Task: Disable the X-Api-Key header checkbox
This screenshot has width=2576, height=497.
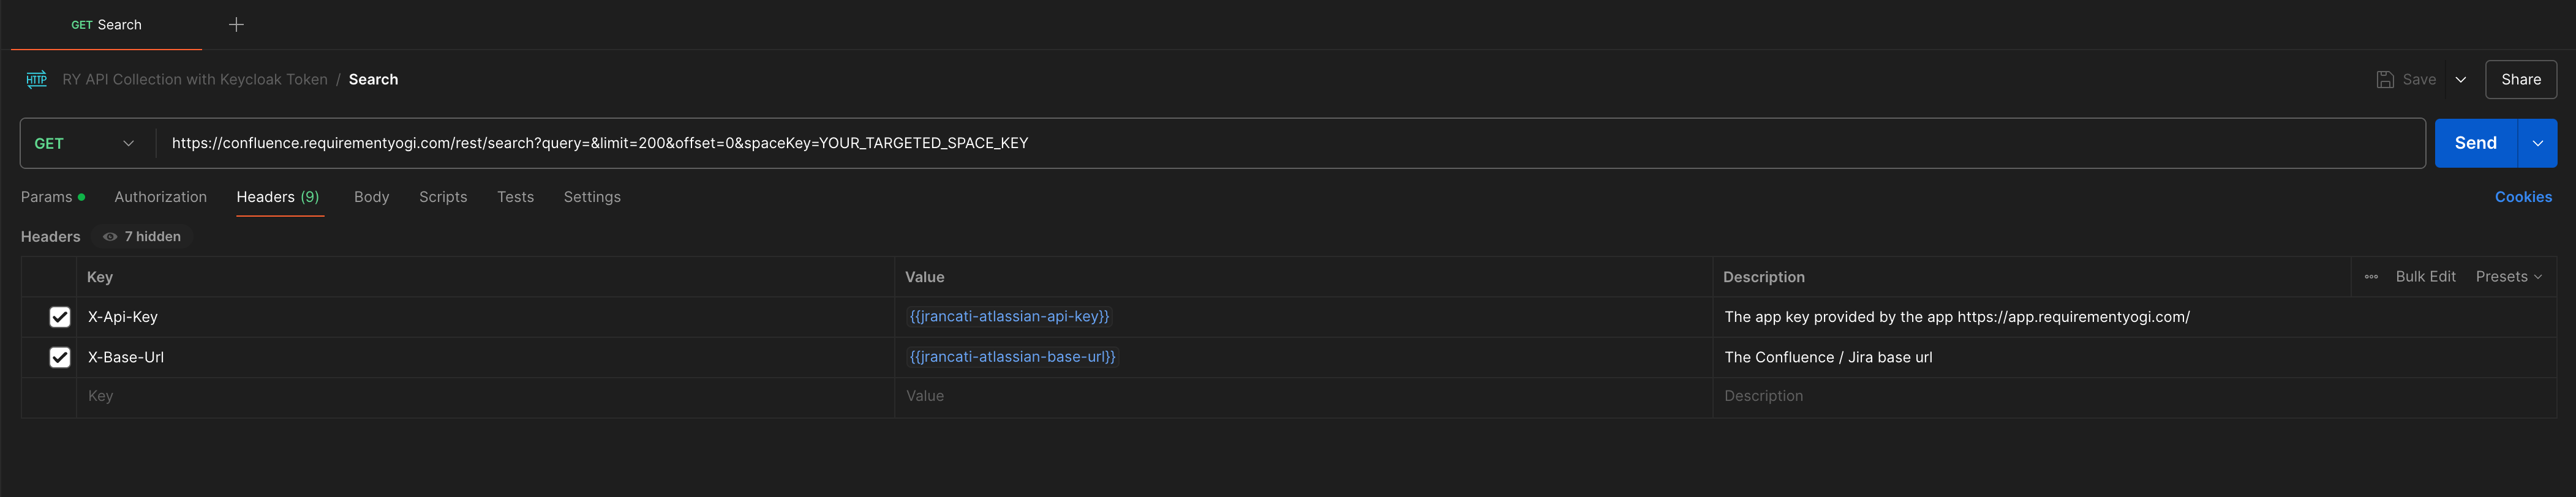Action: pyautogui.click(x=60, y=316)
